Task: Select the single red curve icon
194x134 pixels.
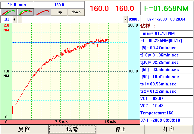Action: [42, 12]
